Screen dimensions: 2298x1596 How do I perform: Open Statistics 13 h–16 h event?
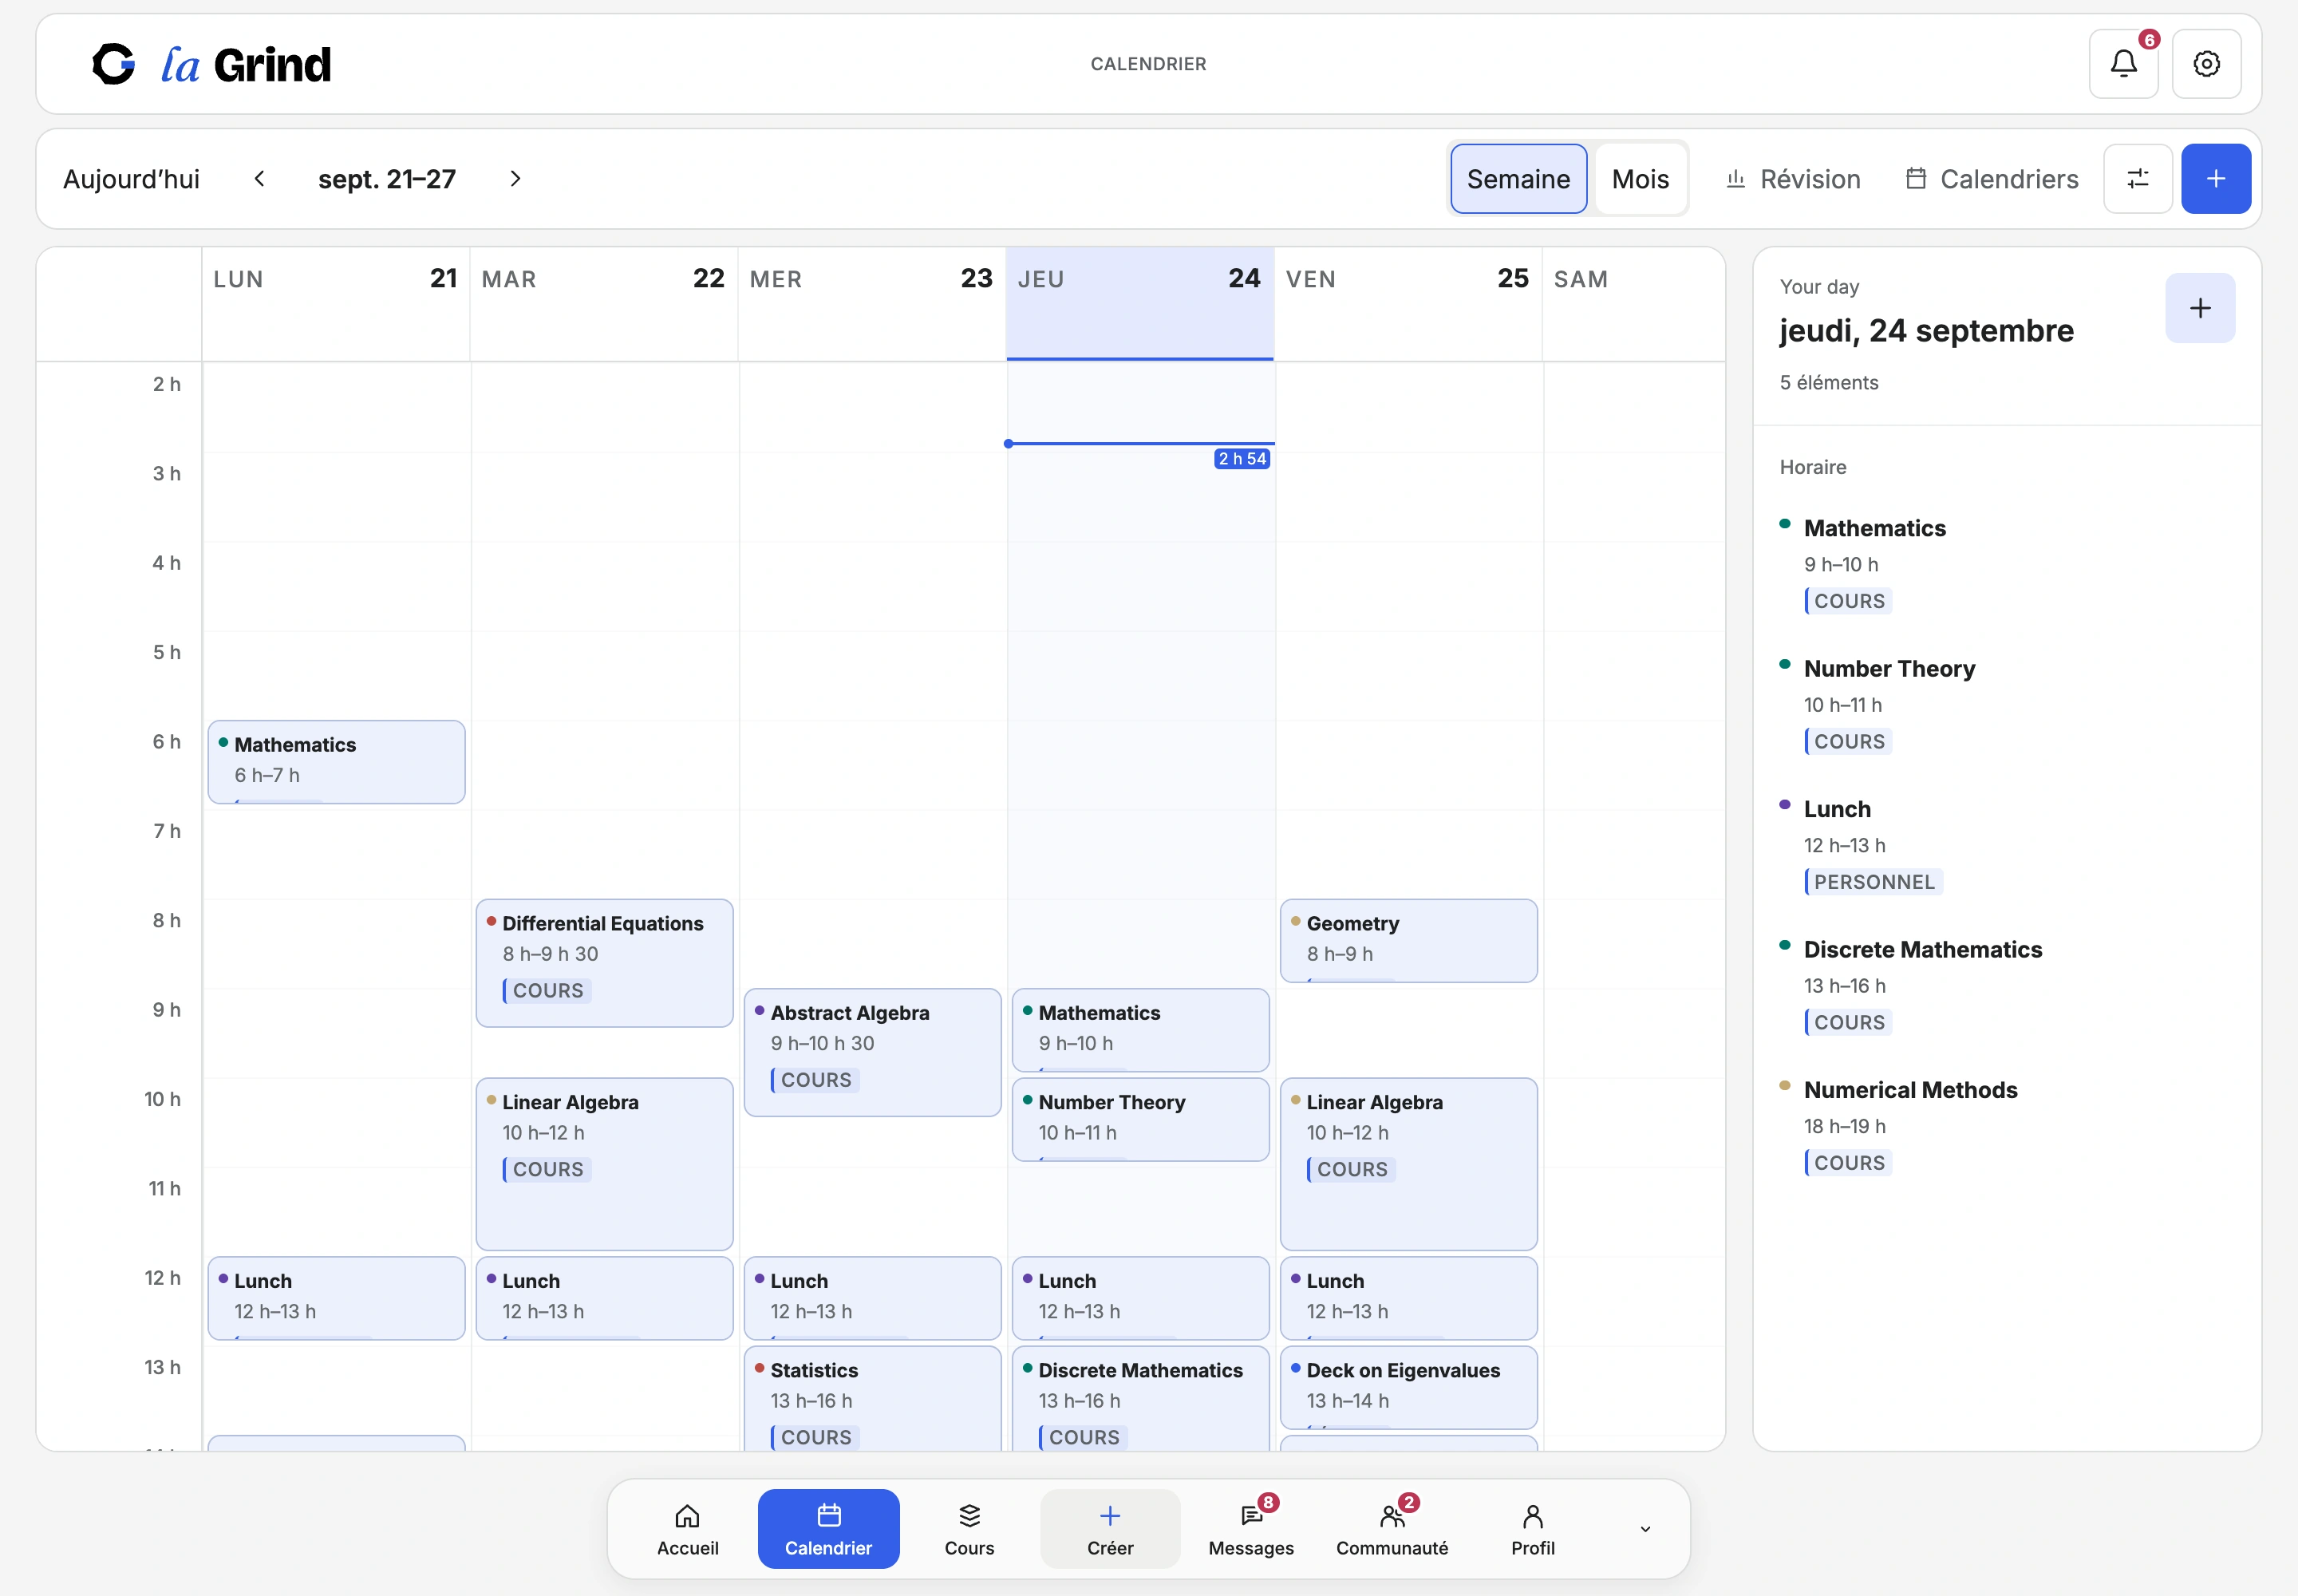point(872,1398)
